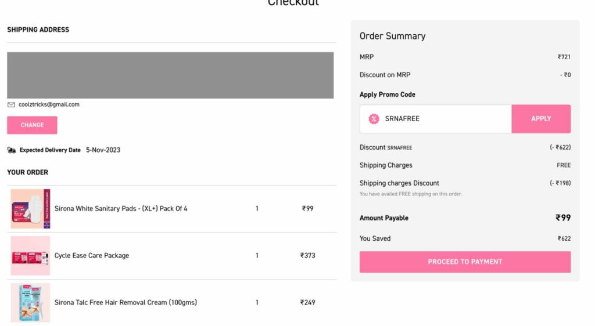
Task: Focus the SRNAFREE promo code field
Action: pyautogui.click(x=436, y=119)
